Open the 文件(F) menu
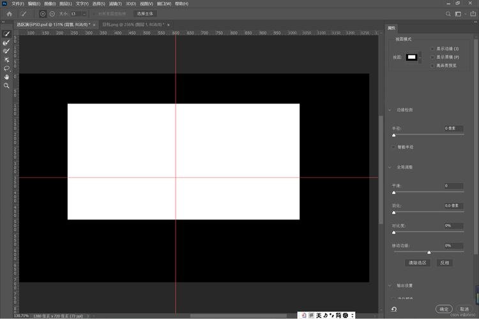This screenshot has height=319, width=479. pos(18,4)
